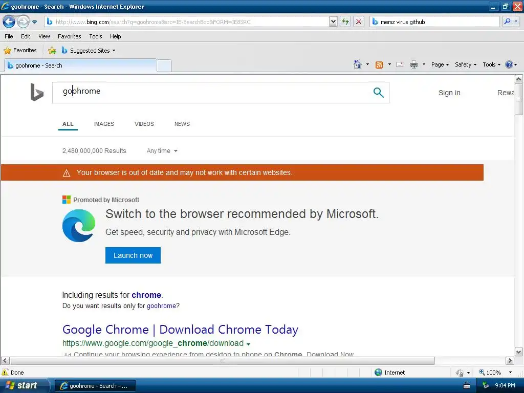Click the Microsoft Edge logo
Viewport: 524px width, 393px height.
click(79, 226)
